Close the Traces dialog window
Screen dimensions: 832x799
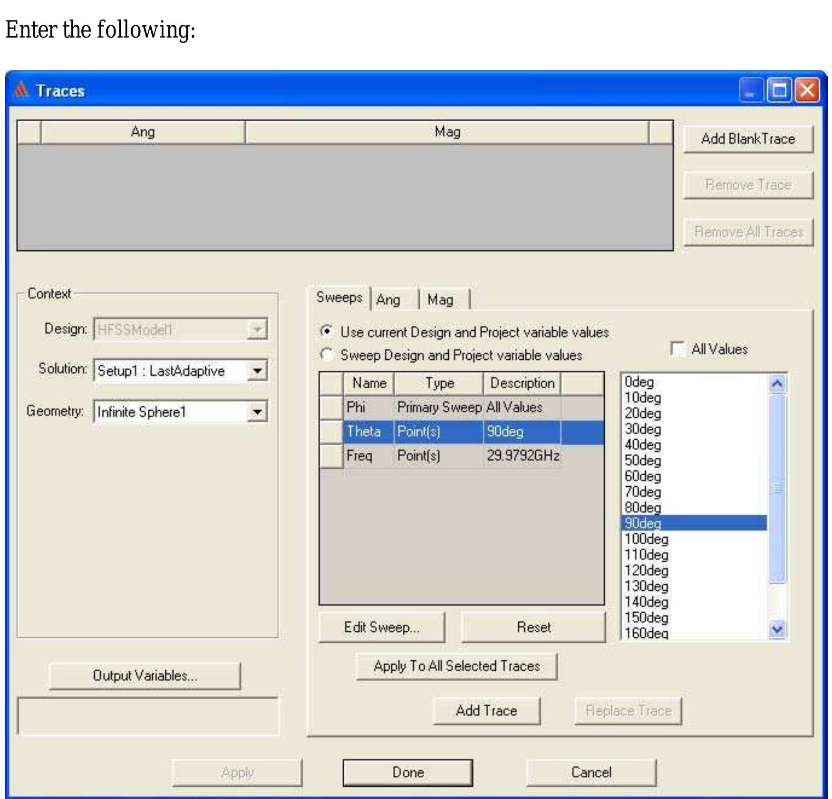[x=807, y=90]
